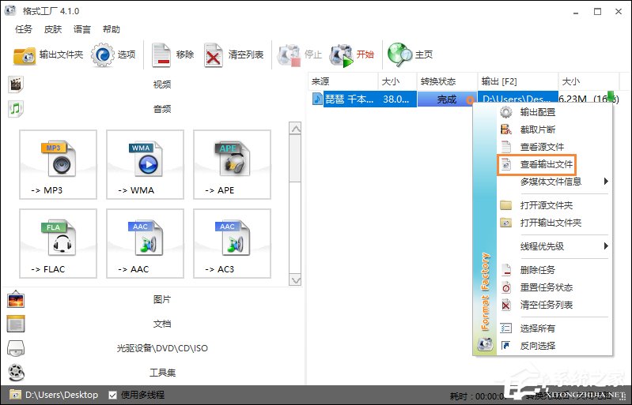
Task: Click the app icon in title bar
Action: pos(10,10)
